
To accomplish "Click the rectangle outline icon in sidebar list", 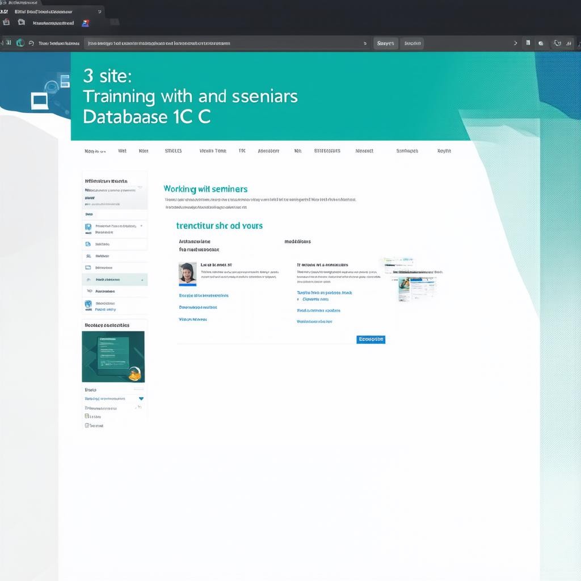I will tap(88, 267).
